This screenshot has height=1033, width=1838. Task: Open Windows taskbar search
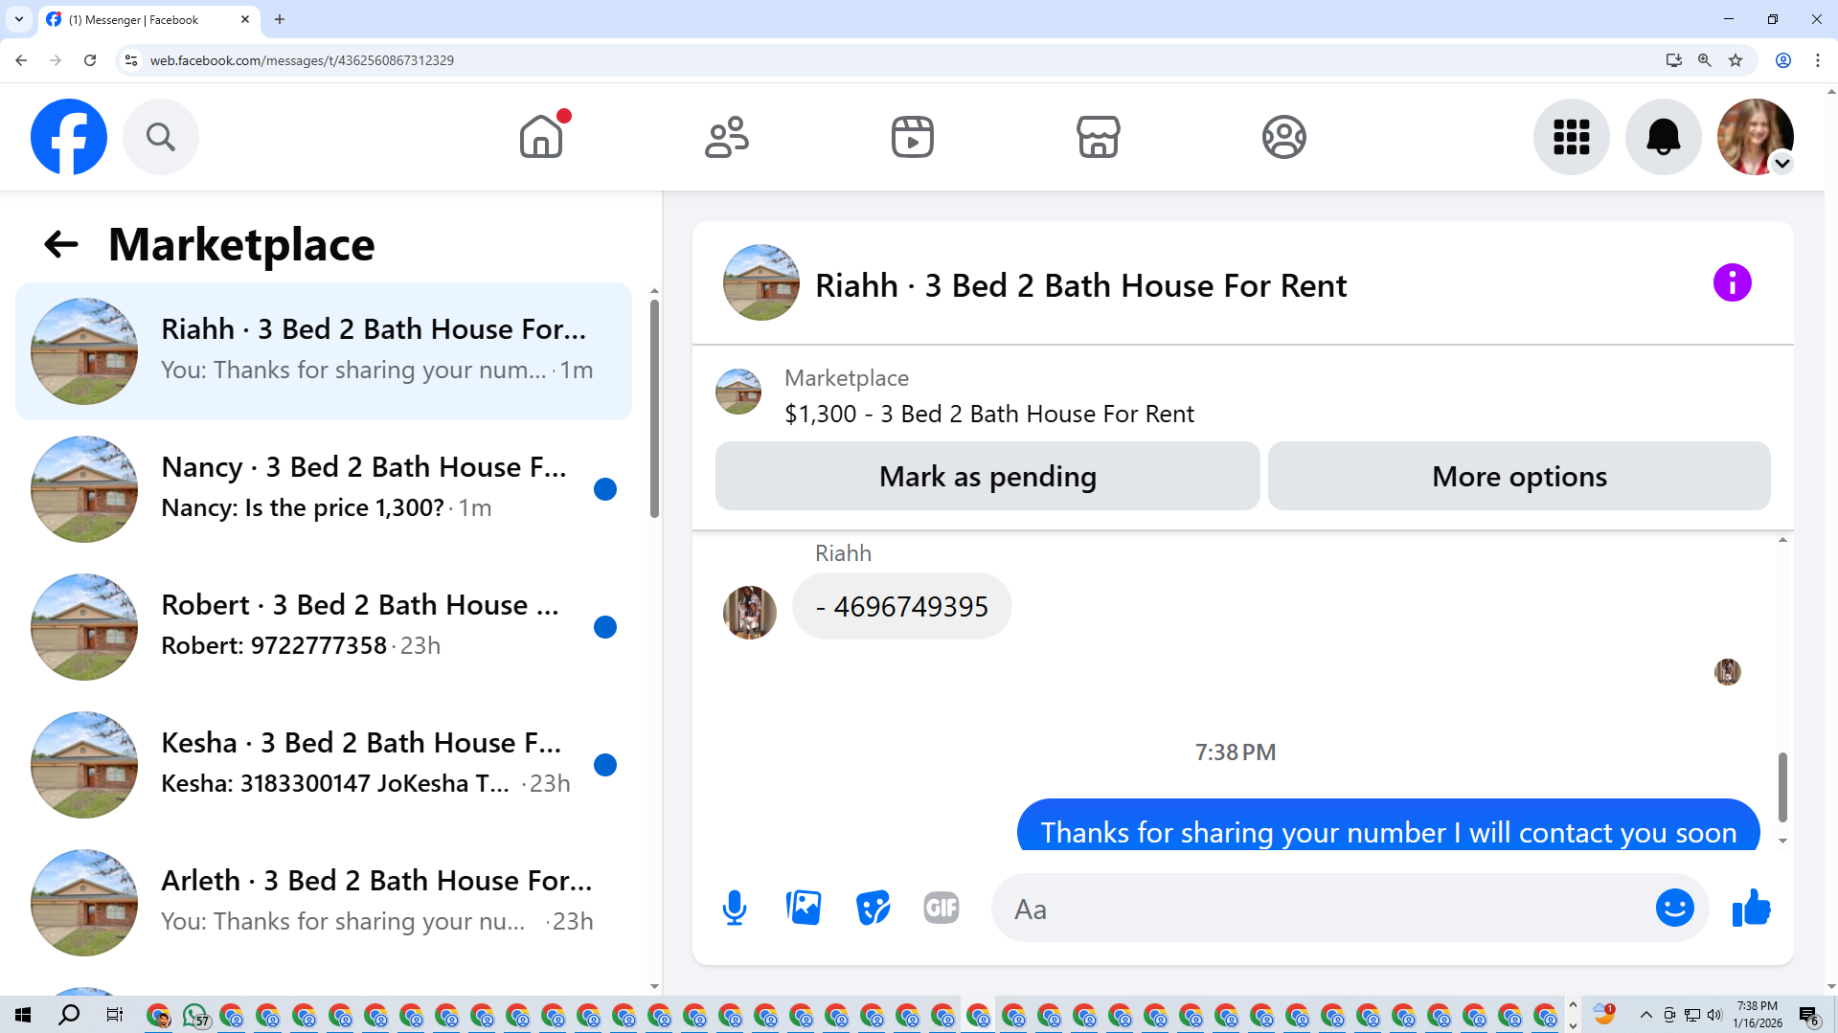click(69, 1015)
